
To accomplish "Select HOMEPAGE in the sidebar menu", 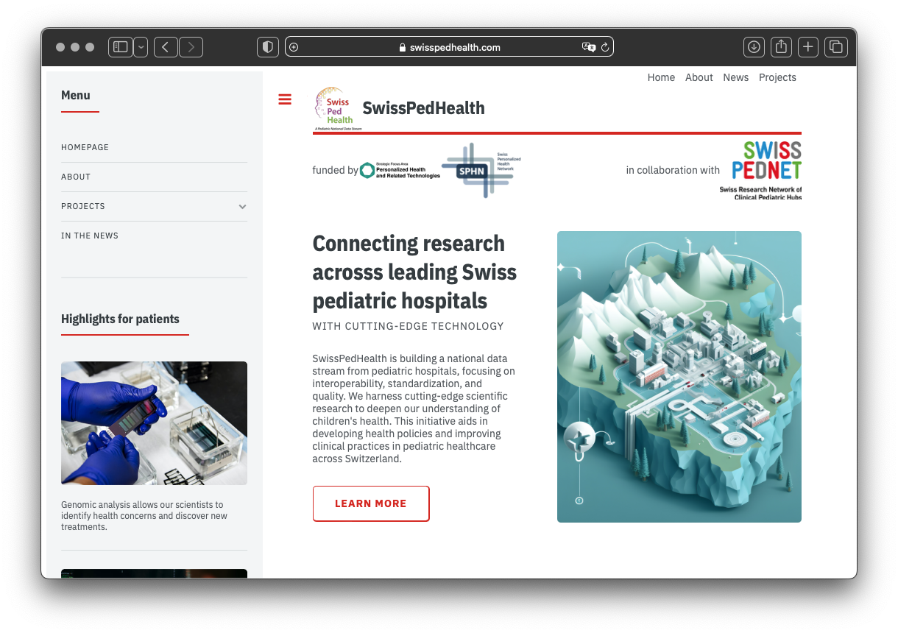I will click(85, 147).
